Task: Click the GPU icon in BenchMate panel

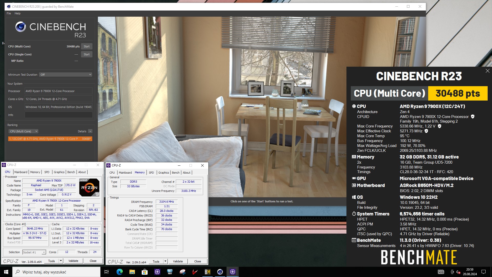Action: tap(354, 178)
